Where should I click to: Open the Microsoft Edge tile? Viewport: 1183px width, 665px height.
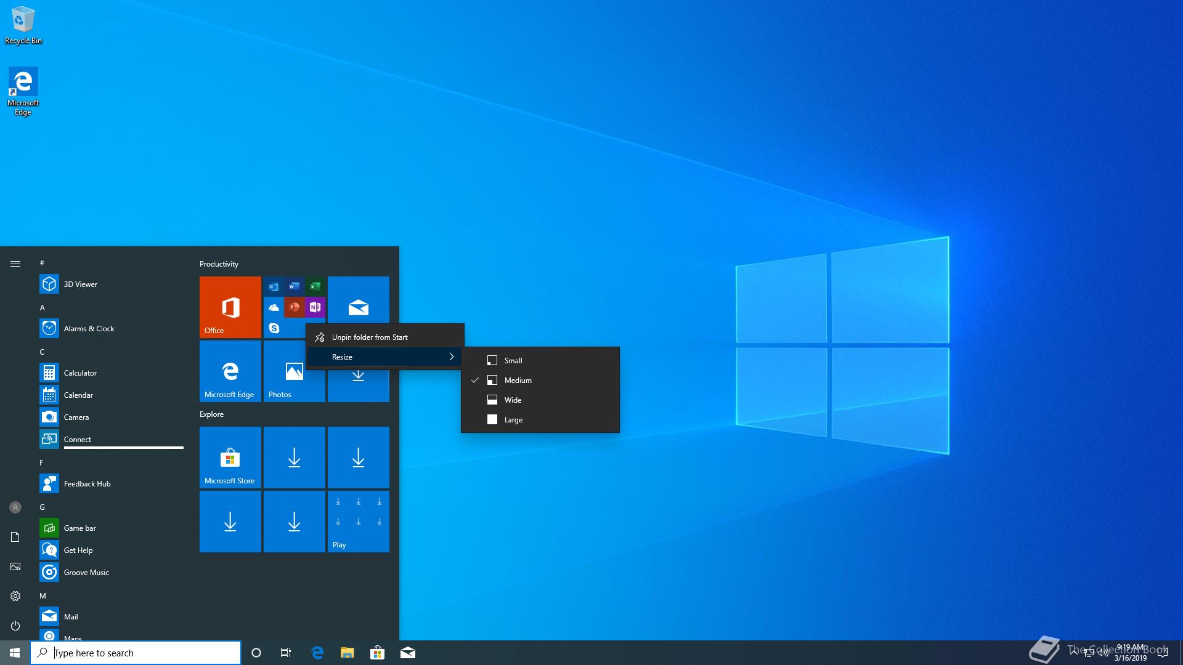tap(230, 371)
